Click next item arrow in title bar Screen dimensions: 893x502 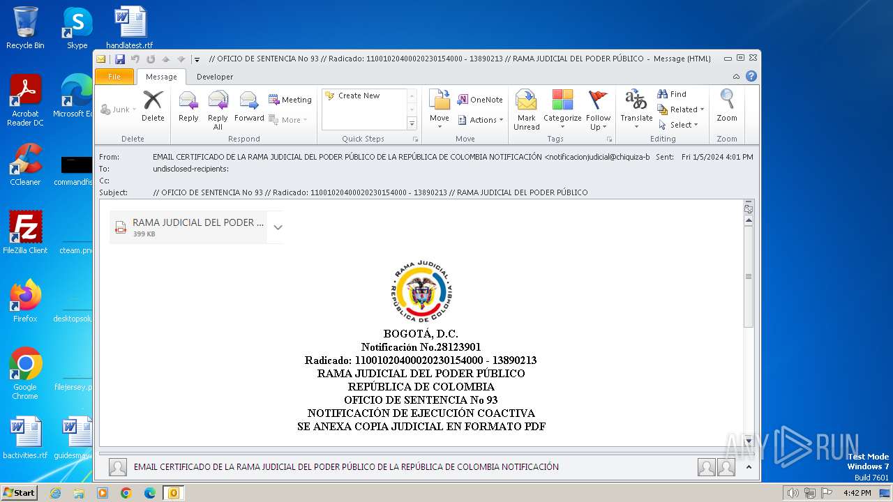tap(181, 59)
